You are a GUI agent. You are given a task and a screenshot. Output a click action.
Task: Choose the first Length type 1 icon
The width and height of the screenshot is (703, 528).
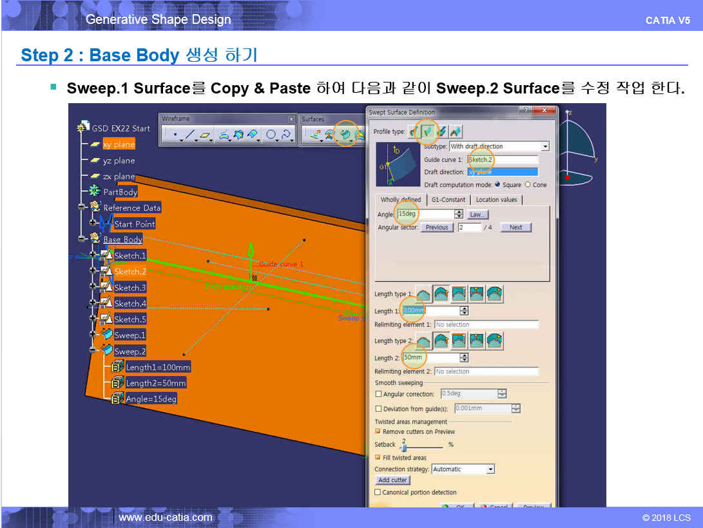424,295
